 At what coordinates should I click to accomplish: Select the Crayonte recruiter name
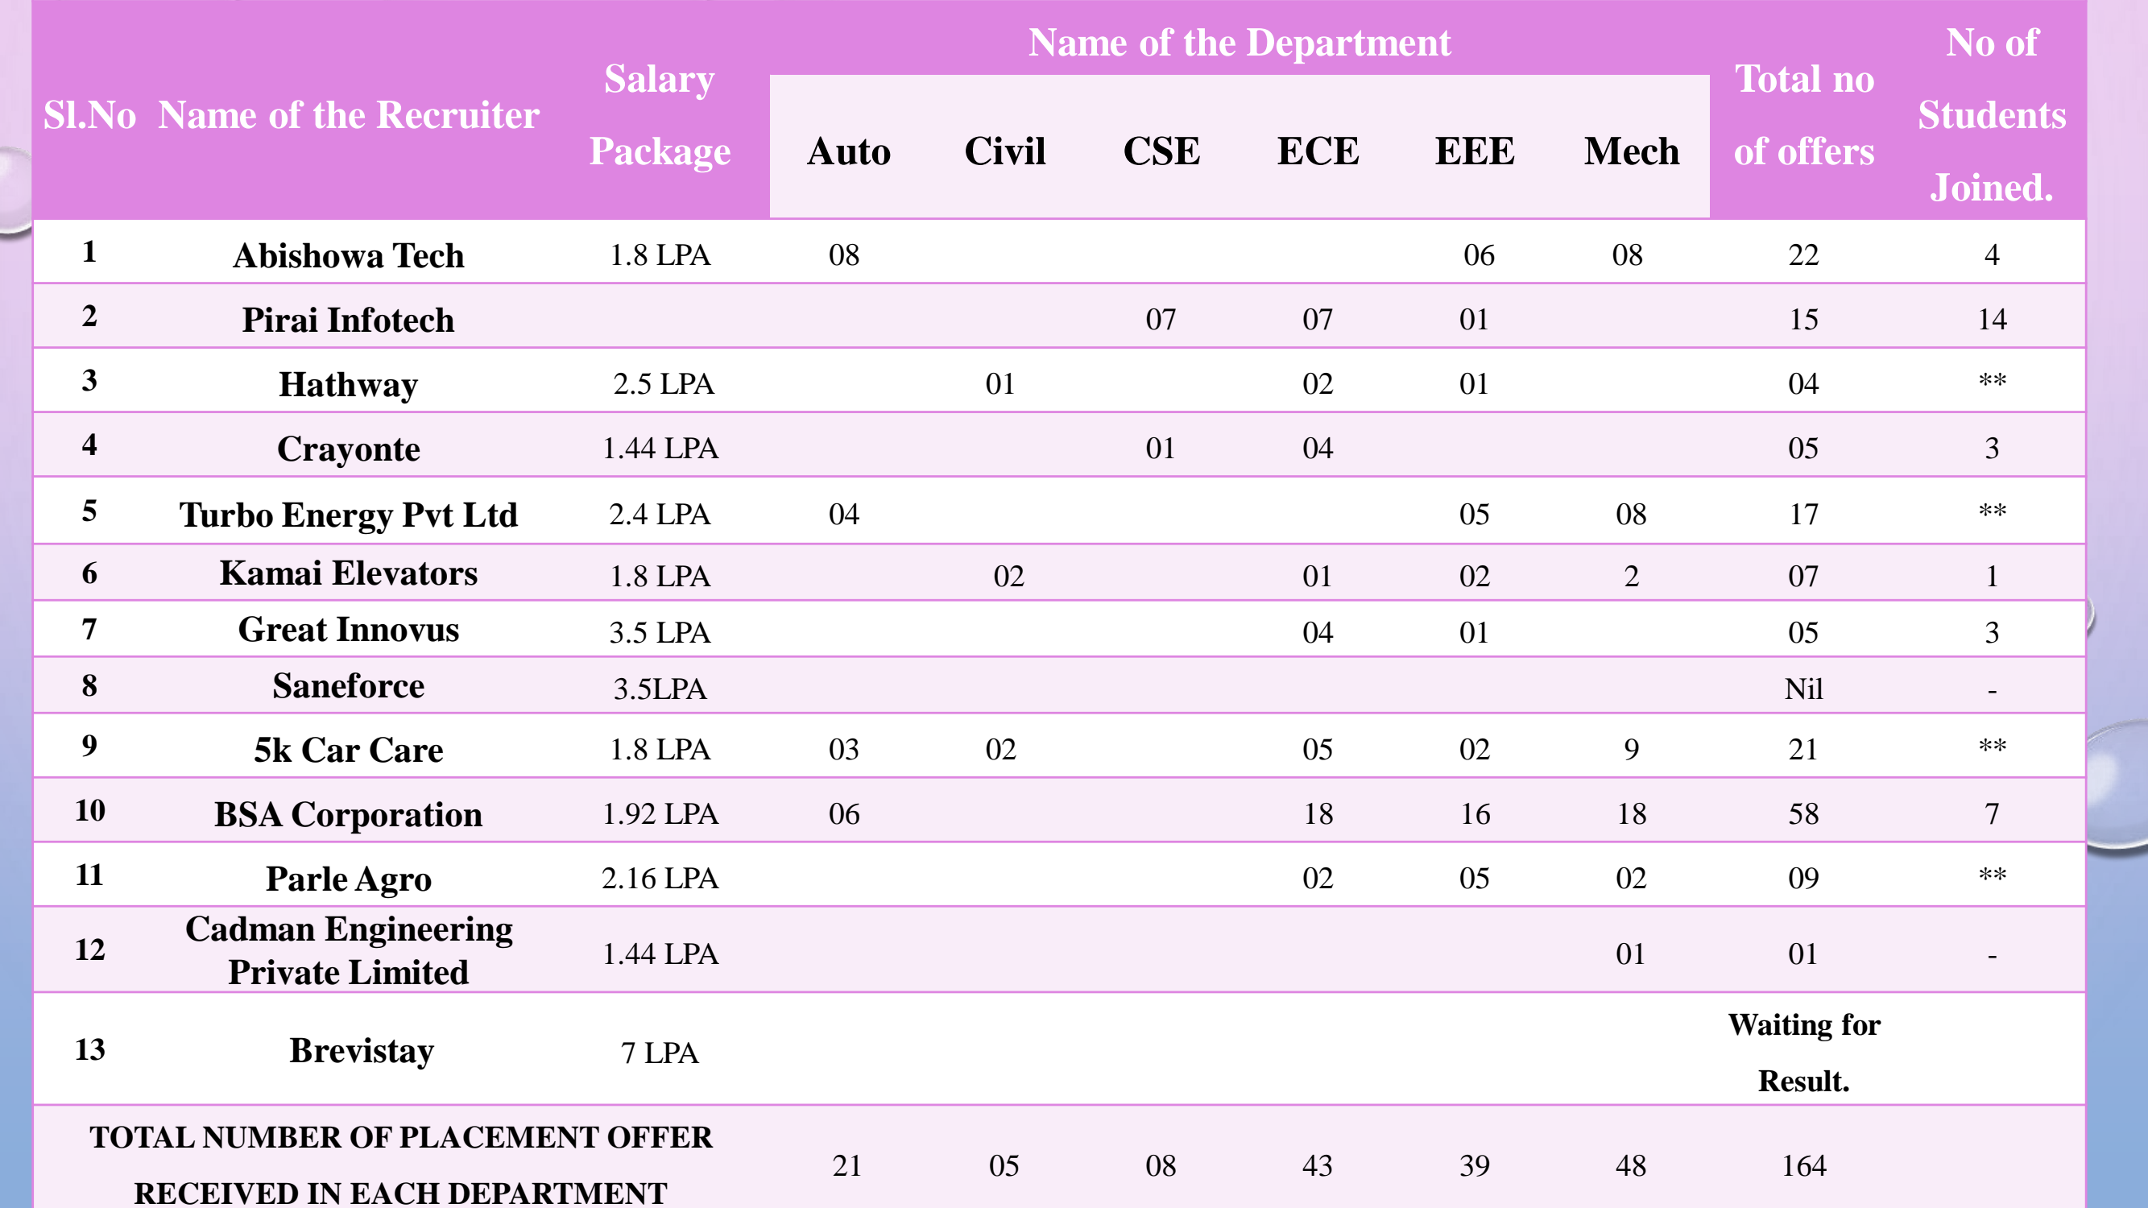click(348, 449)
